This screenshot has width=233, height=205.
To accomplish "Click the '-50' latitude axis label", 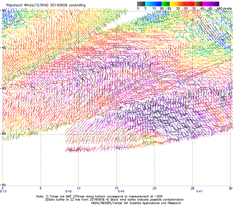I will [3, 88].
